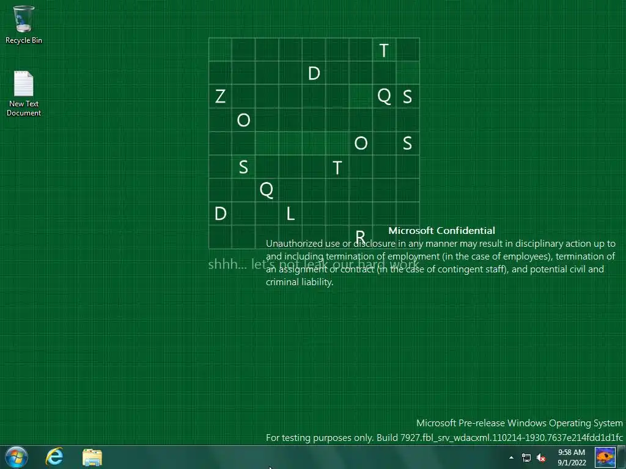Show hidden notification area icons
Viewport: 626px width, 469px height.
[511, 457]
